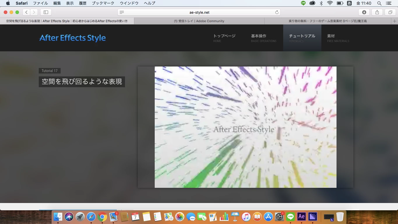Show Safari downloads list
This screenshot has width=398, height=224.
pos(364,12)
